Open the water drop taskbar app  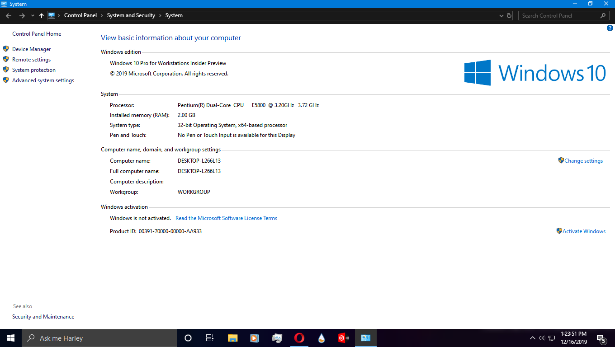click(322, 338)
